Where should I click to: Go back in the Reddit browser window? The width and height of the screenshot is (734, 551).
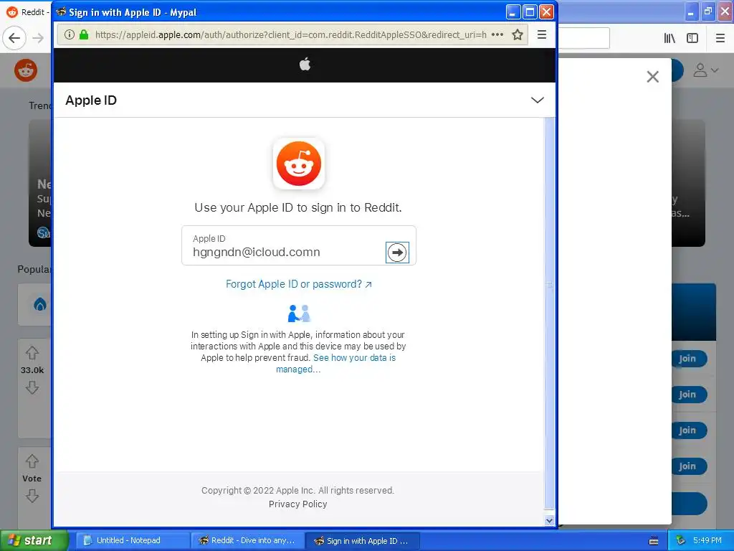pyautogui.click(x=14, y=38)
